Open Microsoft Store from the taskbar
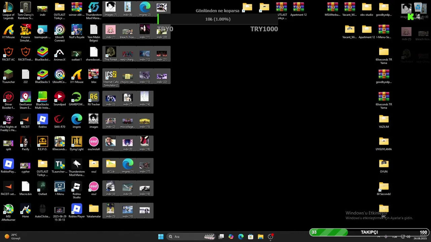The image size is (431, 242). point(251,237)
